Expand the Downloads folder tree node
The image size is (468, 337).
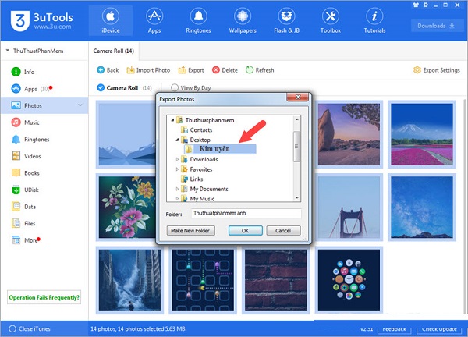click(177, 159)
